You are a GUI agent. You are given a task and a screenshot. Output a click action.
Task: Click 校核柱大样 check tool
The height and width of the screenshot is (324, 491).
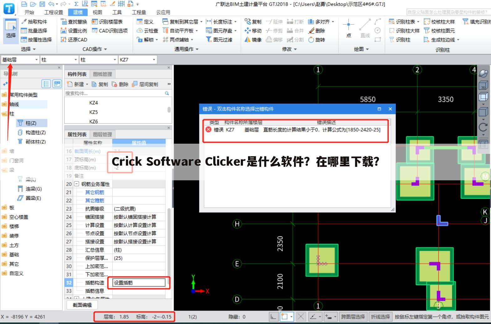[439, 22]
